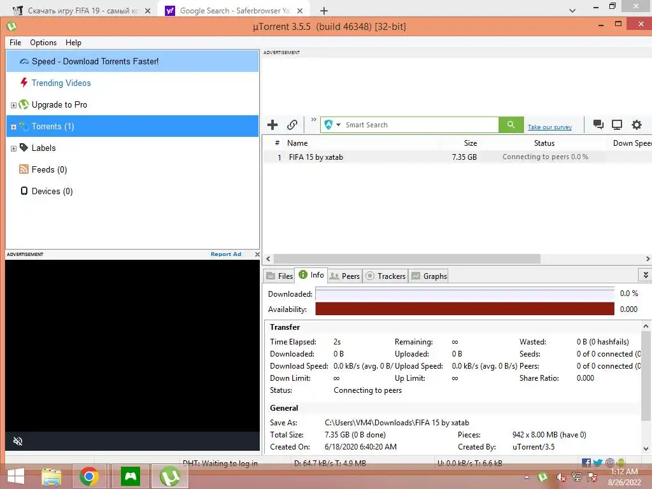
Task: Click the Labels tag icon
Action: pyautogui.click(x=24, y=148)
